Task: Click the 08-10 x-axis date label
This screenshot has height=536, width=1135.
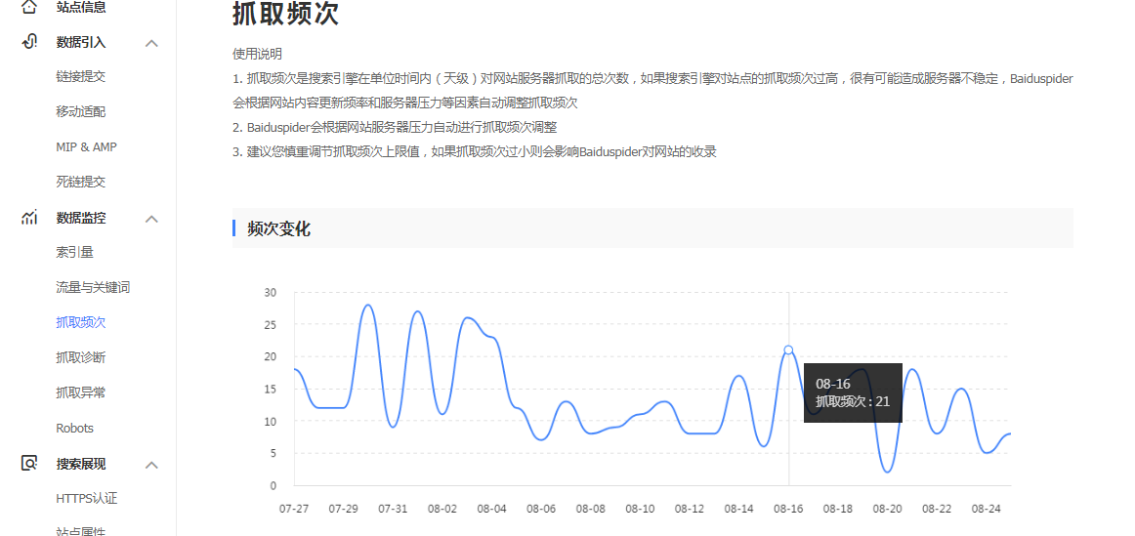Action: click(x=640, y=509)
